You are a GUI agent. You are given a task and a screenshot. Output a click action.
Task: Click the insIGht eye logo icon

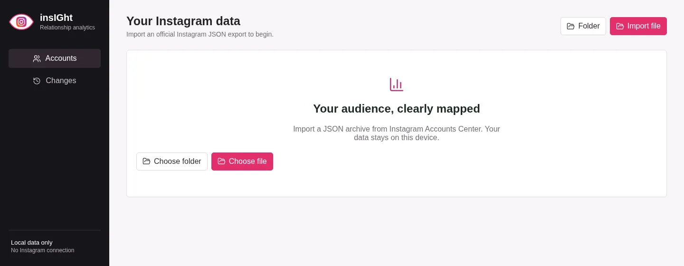tap(21, 22)
